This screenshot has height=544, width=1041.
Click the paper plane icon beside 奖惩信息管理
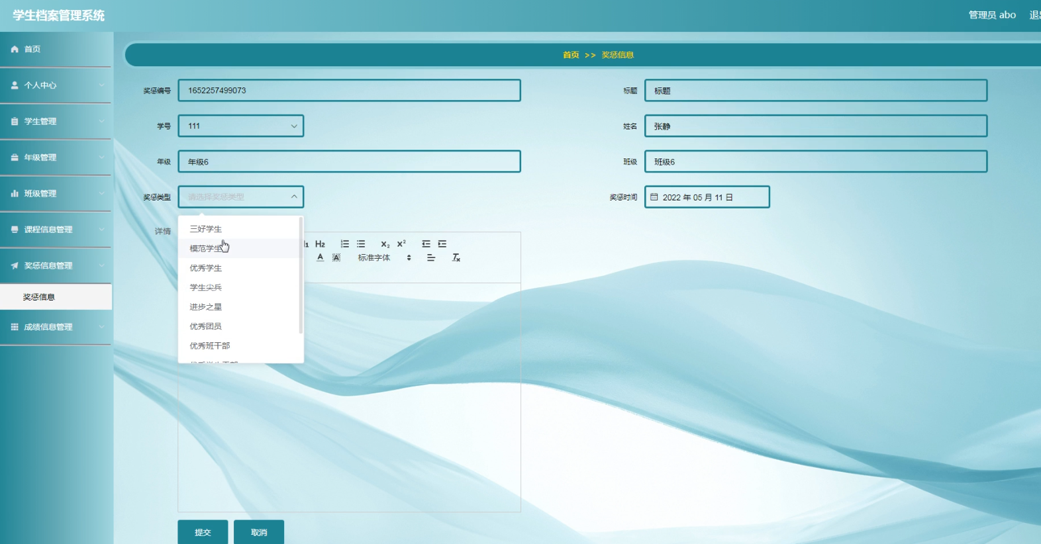(x=15, y=265)
